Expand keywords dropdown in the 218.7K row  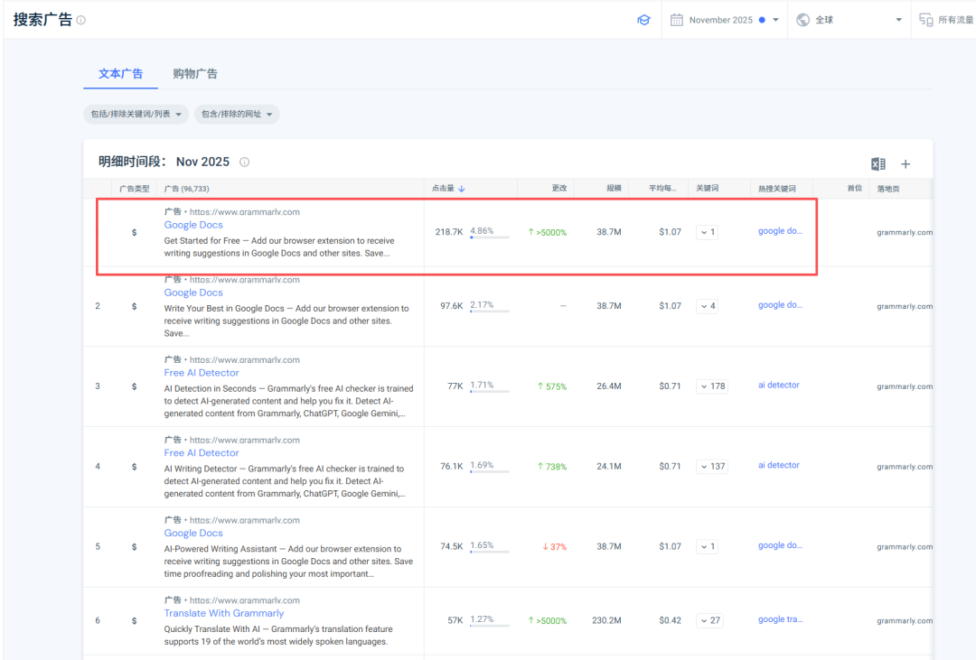[707, 232]
